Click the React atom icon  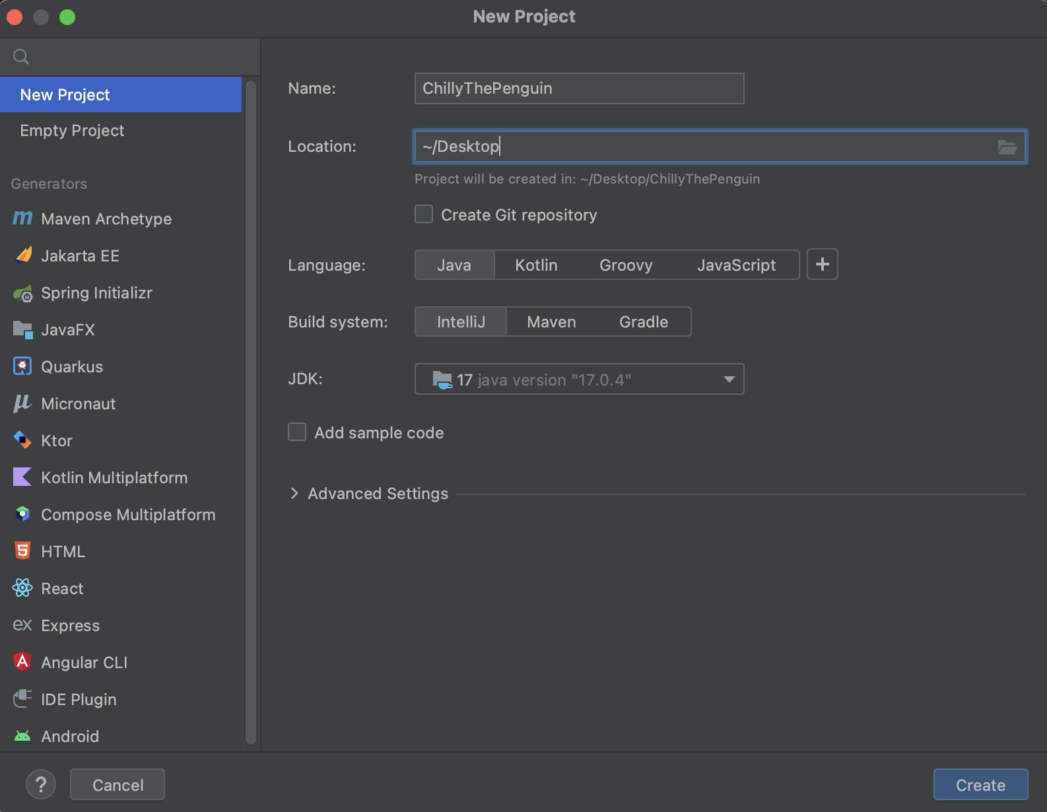pyautogui.click(x=22, y=588)
